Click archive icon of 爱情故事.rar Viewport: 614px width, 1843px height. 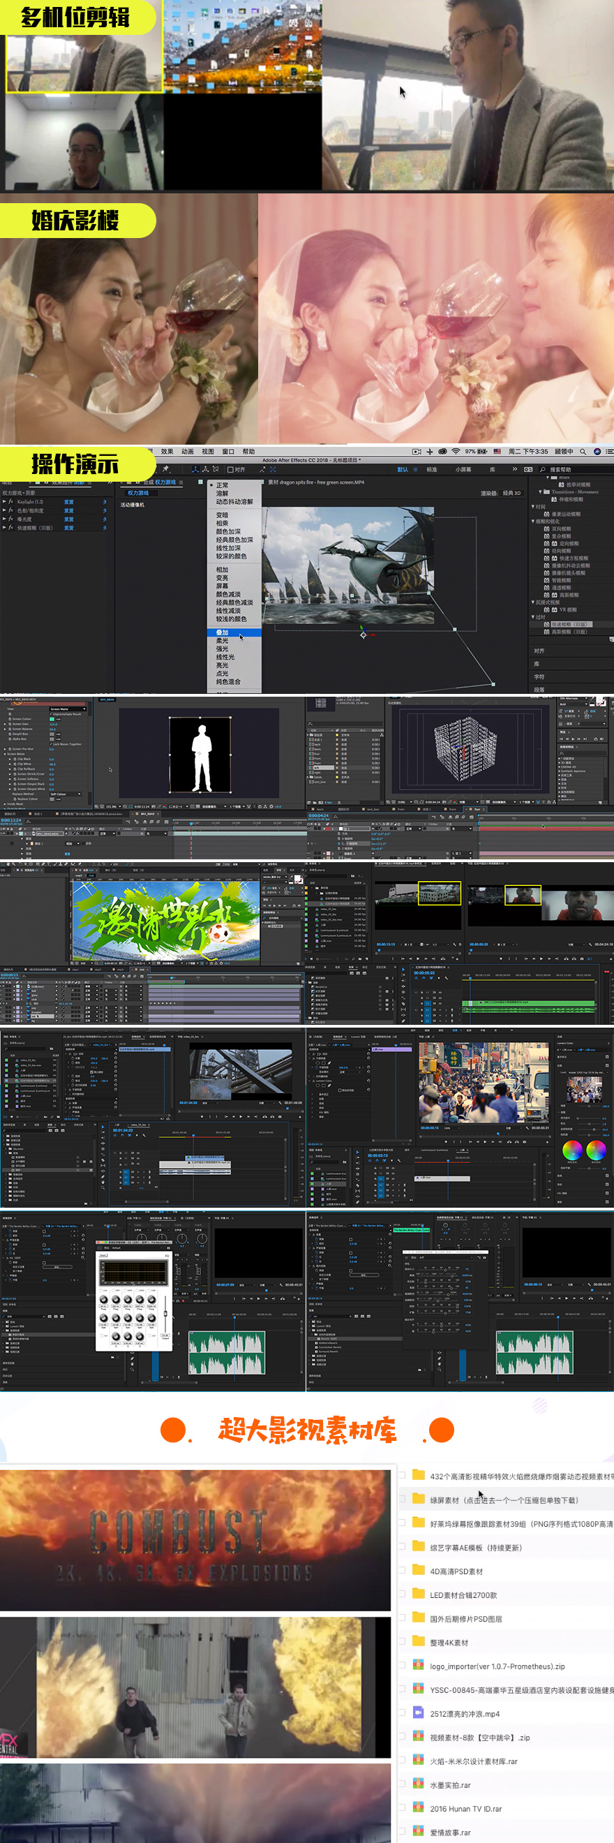coord(419,1832)
